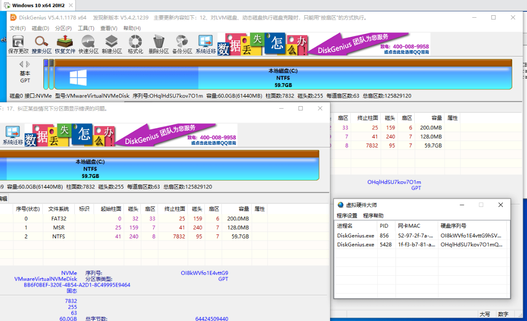Screen dimensions: 527x321
Task: Click 系统迁移 in the rear DiskGenius toolbar
Action: click(x=205, y=44)
